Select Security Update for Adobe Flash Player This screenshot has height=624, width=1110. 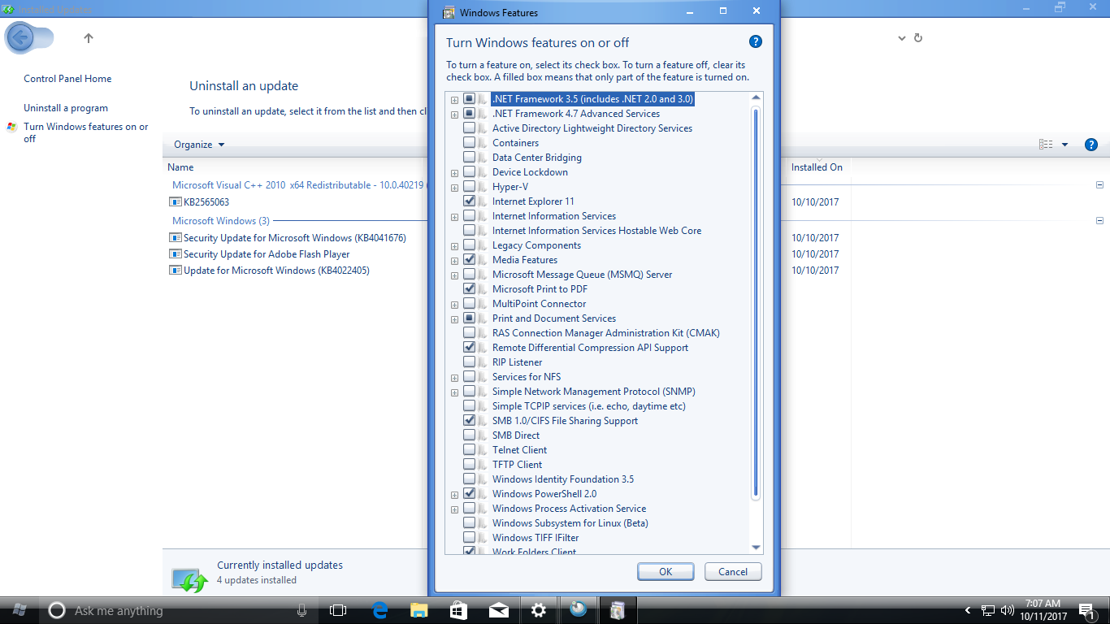tap(267, 254)
